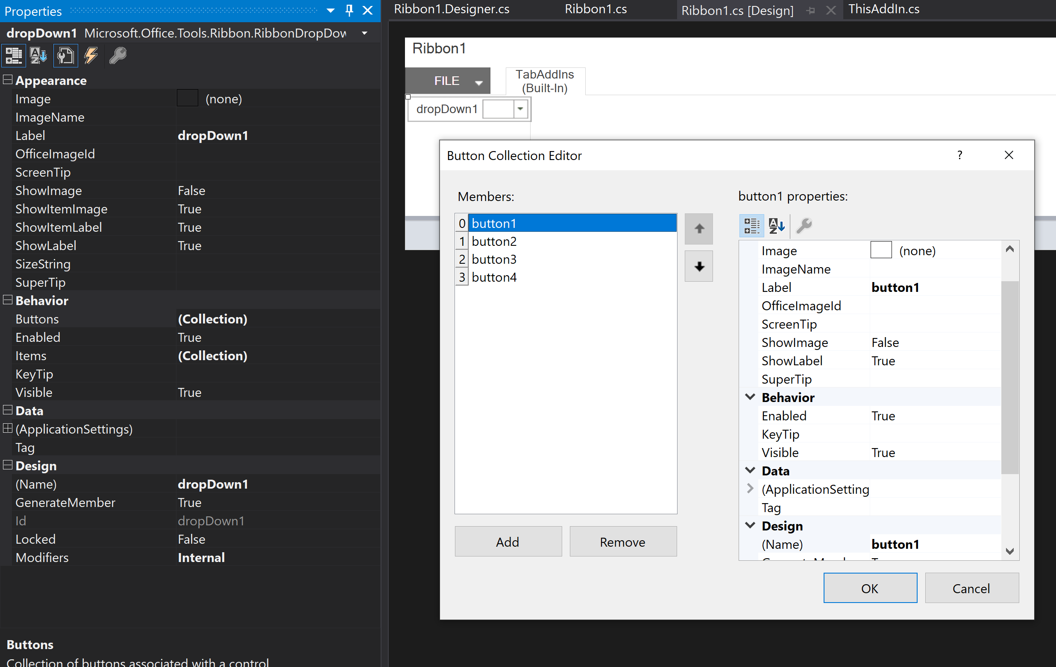Close the Properties panel
This screenshot has width=1056, height=667.
tap(367, 11)
